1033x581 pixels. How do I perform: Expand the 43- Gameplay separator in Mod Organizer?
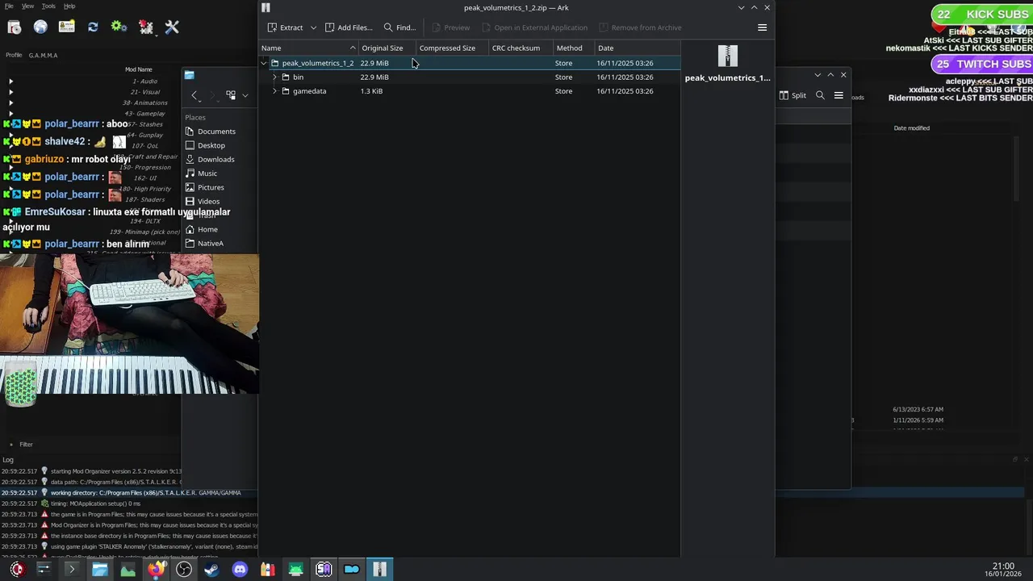(10, 114)
